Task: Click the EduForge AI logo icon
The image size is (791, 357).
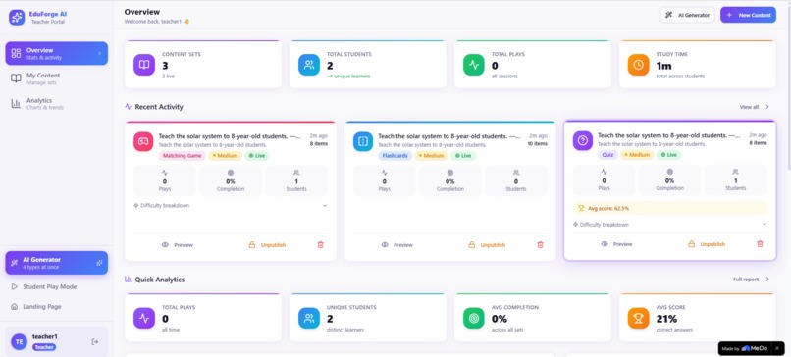Action: click(17, 17)
